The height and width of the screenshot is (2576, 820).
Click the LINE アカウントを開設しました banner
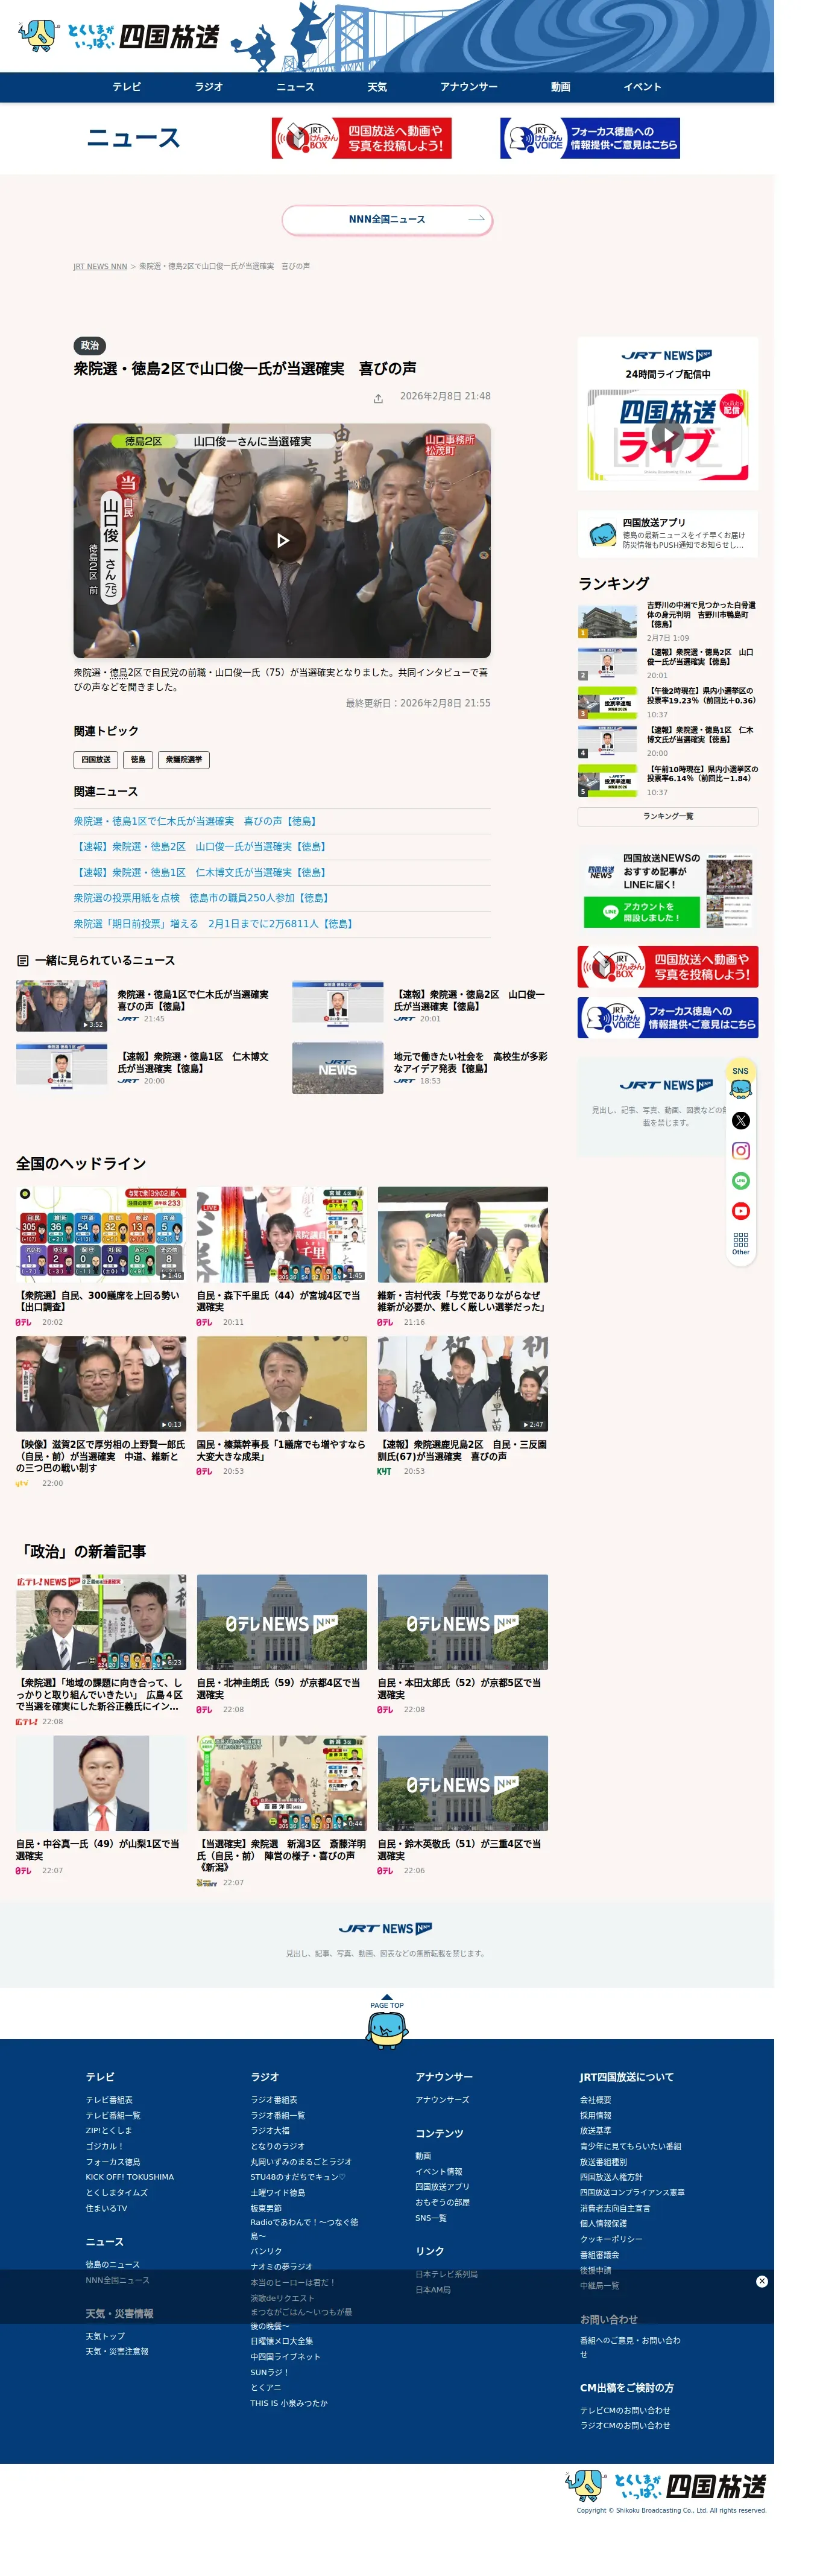667,889
